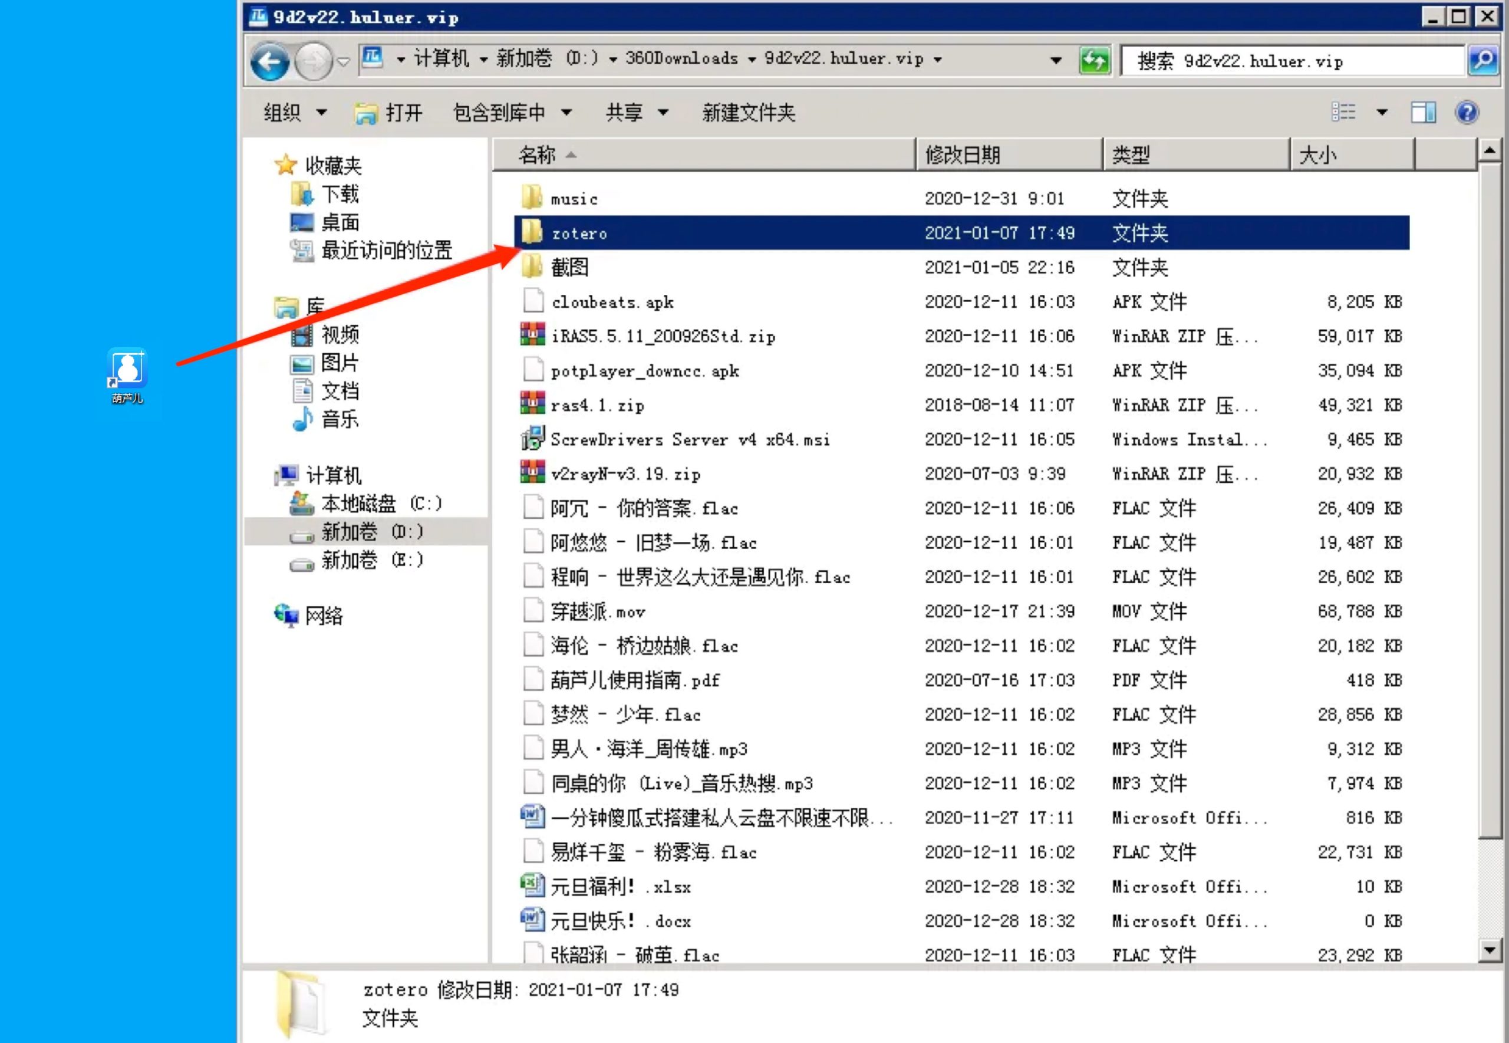Toggle the preview pane icon

1423,113
